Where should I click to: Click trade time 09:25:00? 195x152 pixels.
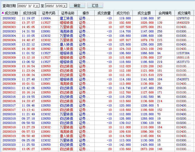point(28,140)
